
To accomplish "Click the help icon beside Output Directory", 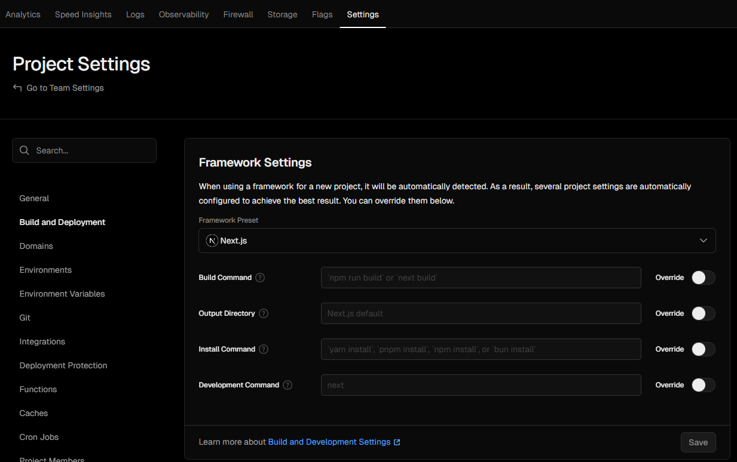I will (x=264, y=313).
